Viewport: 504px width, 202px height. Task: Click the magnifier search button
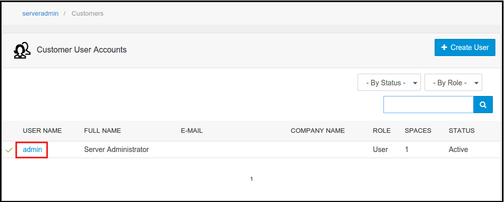click(483, 105)
